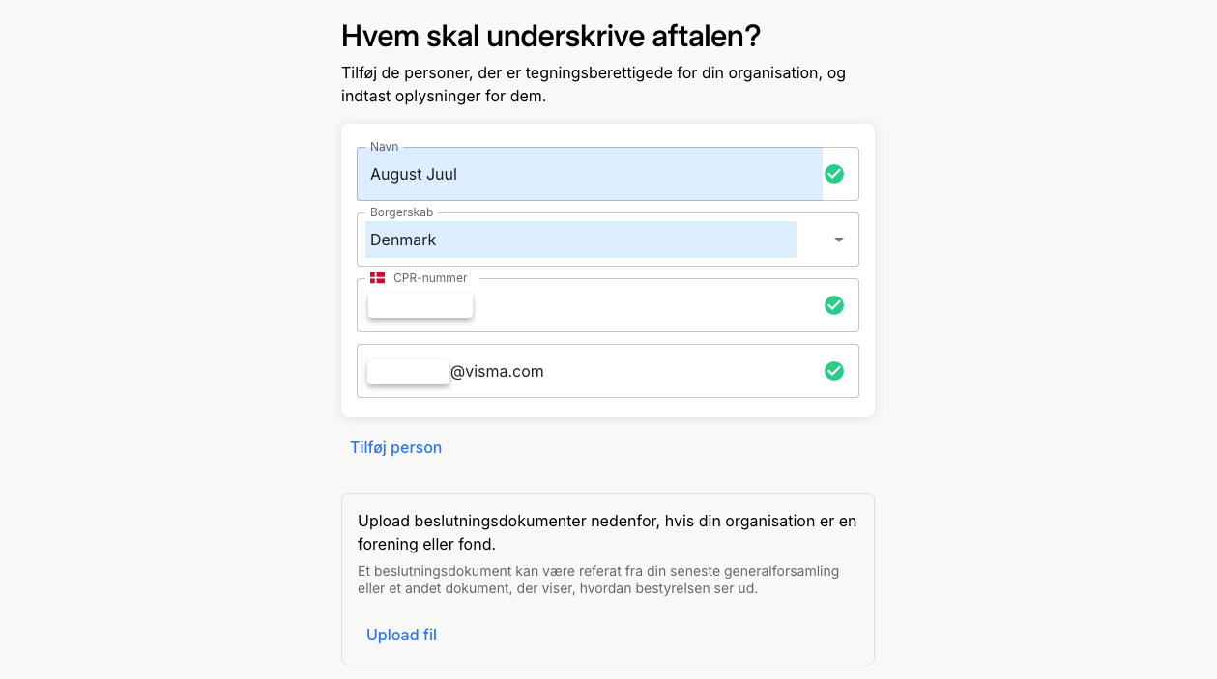
Task: Click the Borgerskab field label
Action: 401,212
